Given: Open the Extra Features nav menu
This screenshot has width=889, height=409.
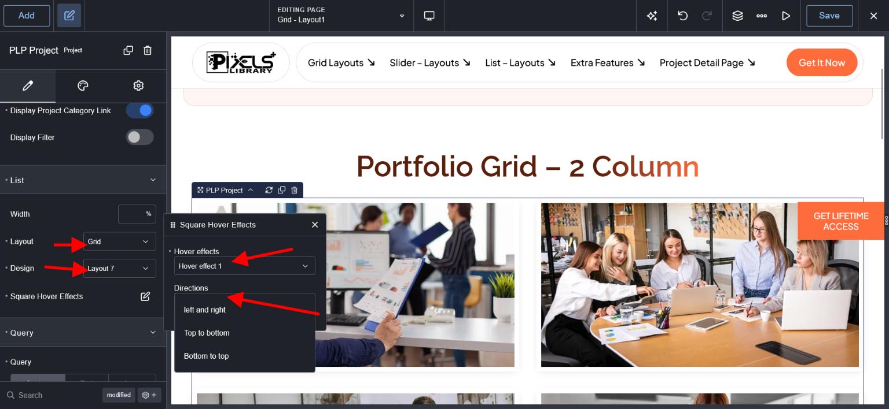Looking at the screenshot, I should point(608,62).
